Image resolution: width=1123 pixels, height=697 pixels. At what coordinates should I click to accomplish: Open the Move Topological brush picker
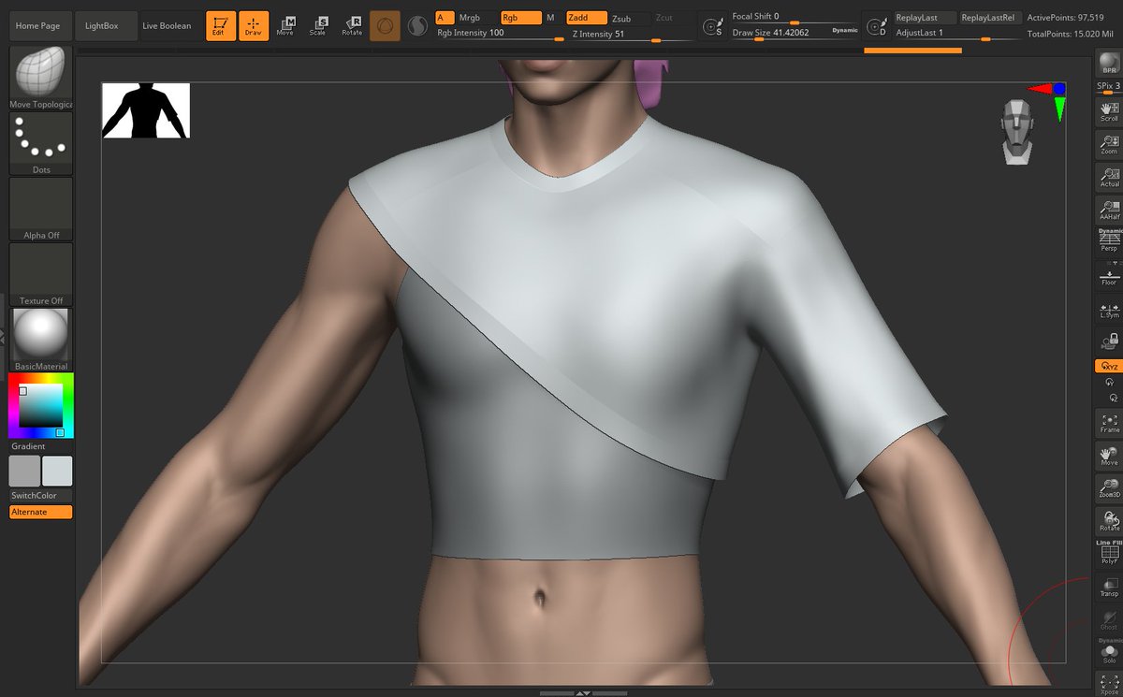41,77
